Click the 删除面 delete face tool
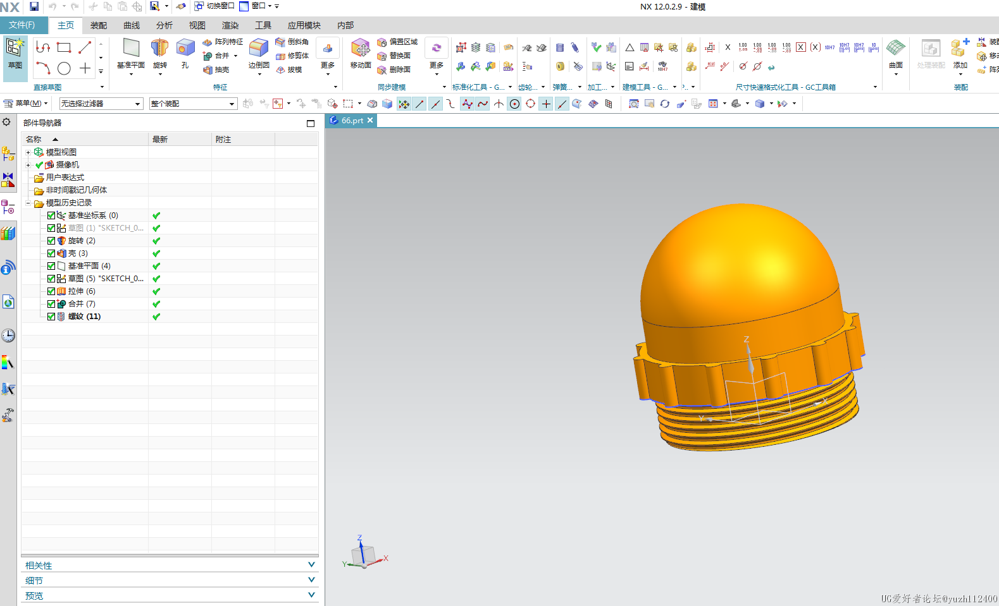Viewport: 999px width, 606px height. tap(394, 70)
